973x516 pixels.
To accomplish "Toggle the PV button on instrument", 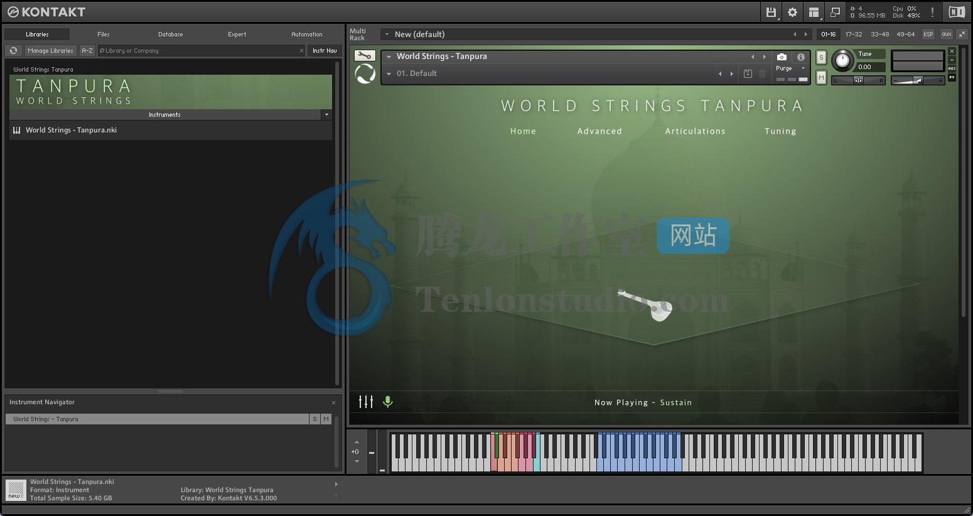I will coord(952,77).
